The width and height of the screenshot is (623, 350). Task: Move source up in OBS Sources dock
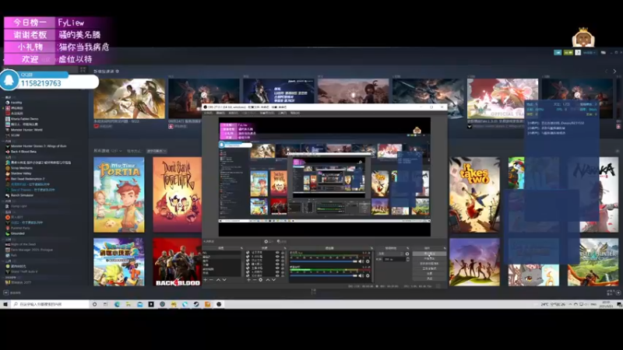click(x=268, y=280)
